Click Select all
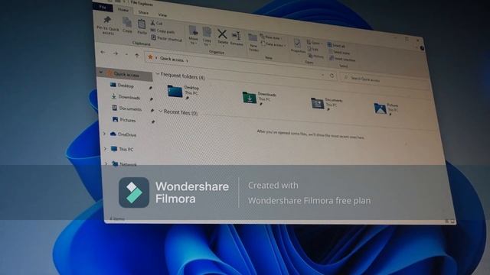 pyautogui.click(x=336, y=46)
